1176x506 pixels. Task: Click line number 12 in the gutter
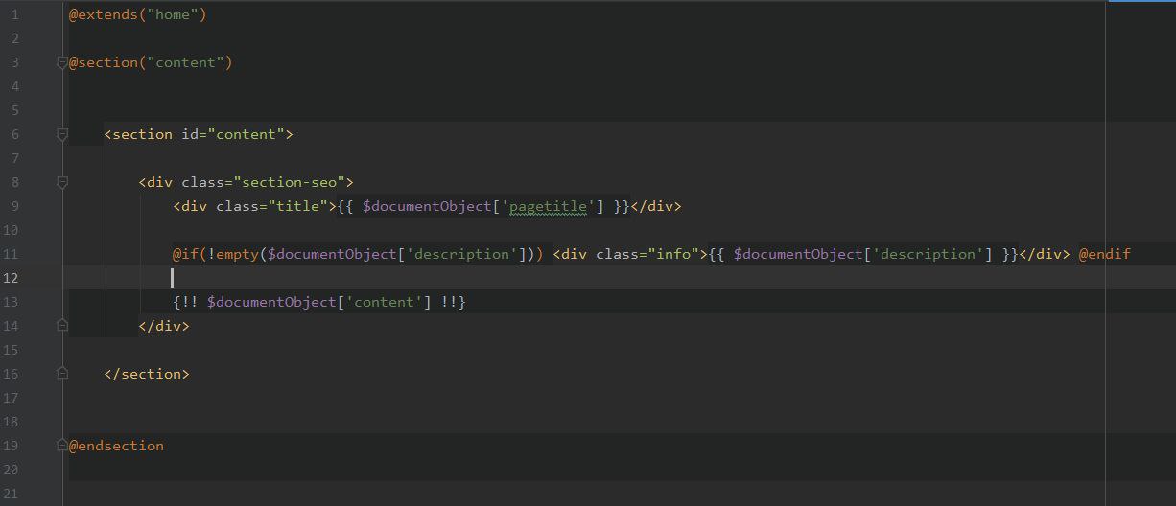(x=11, y=279)
